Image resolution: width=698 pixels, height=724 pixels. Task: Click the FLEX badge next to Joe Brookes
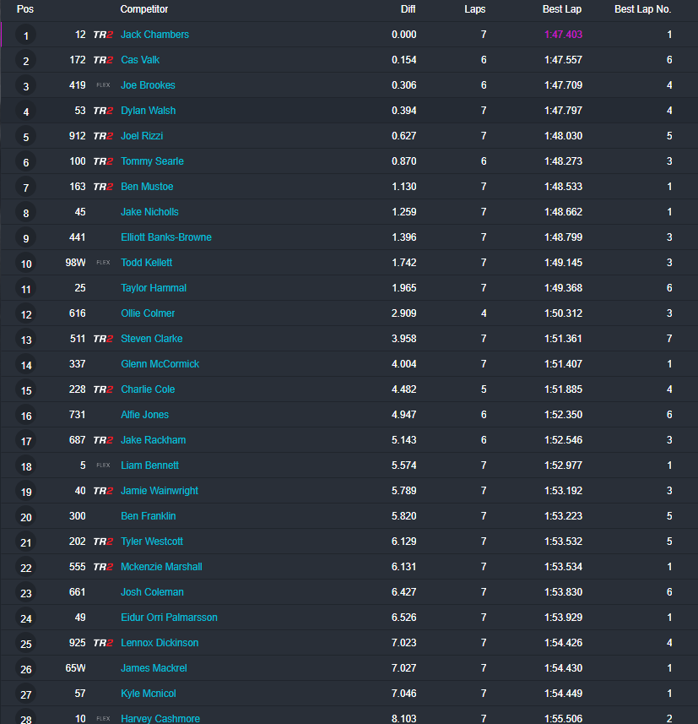coord(103,85)
